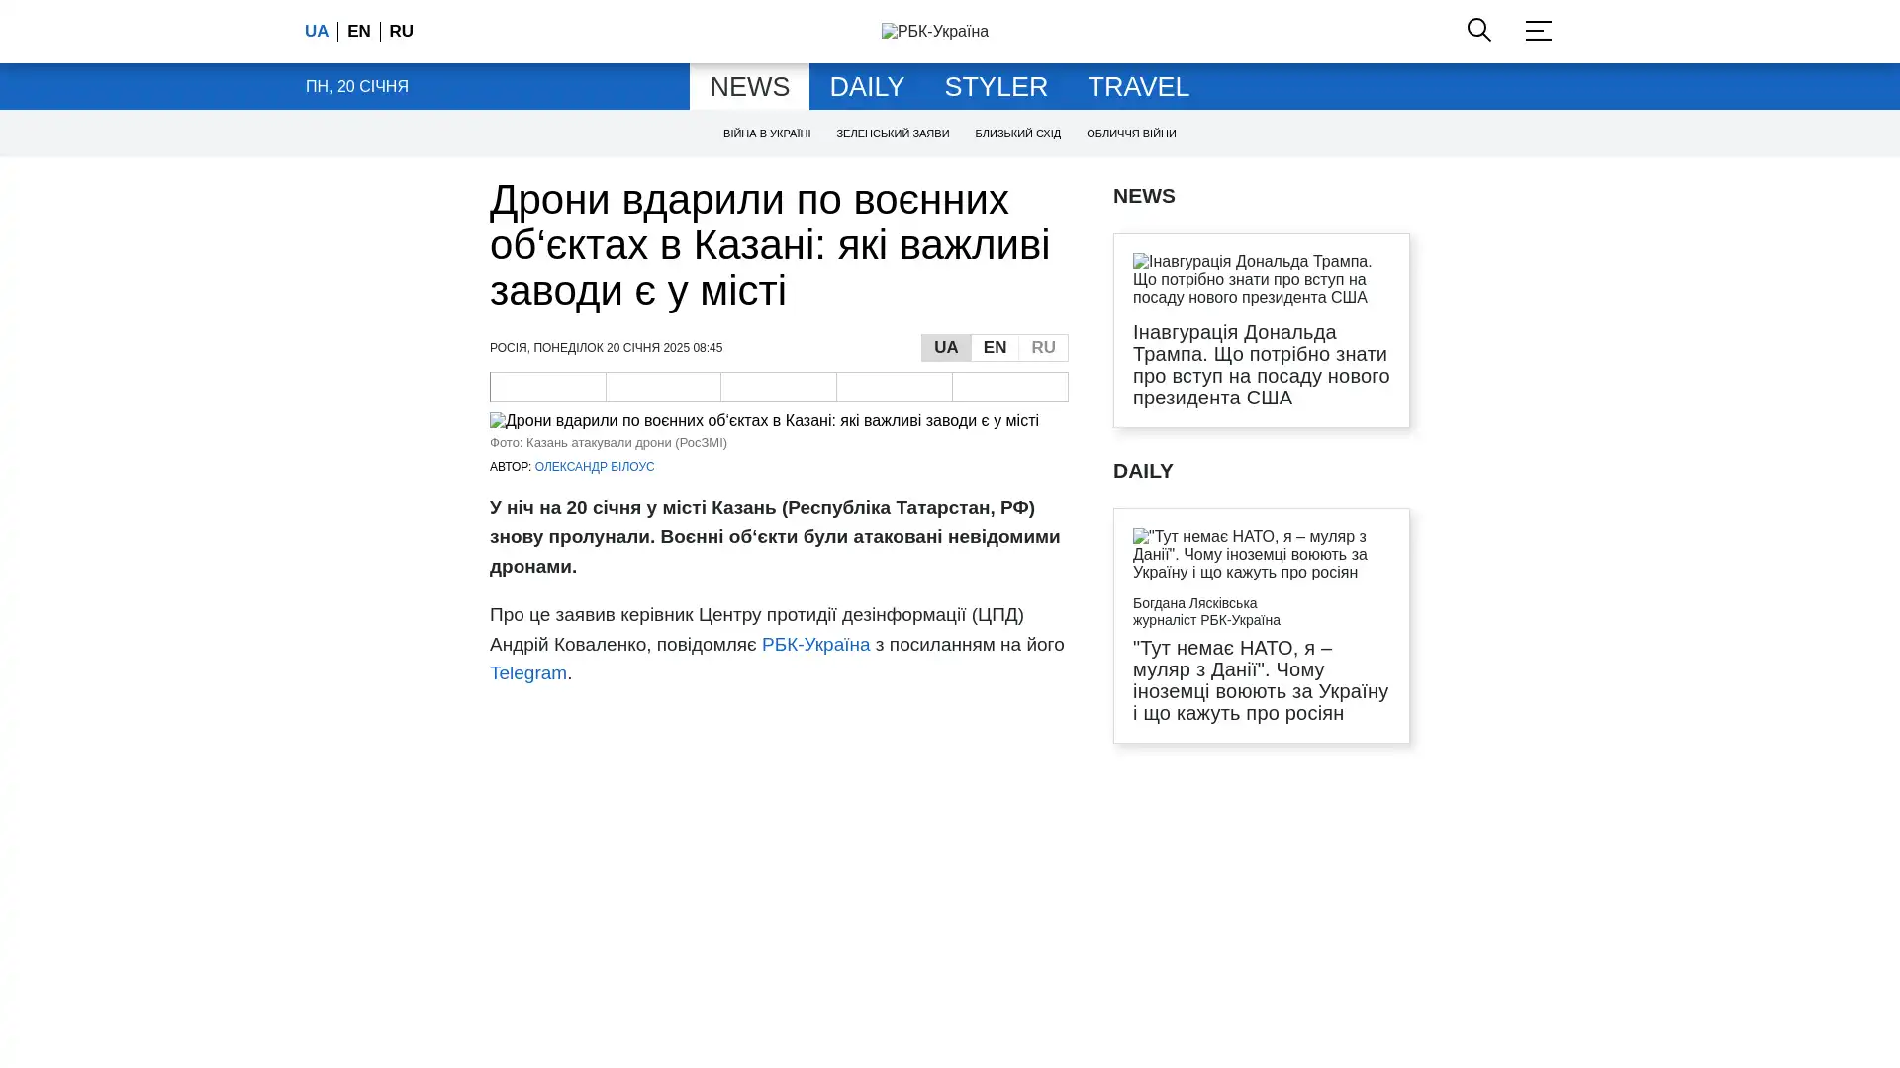The width and height of the screenshot is (1900, 1068).
Task: Switch site language to RU in header
Action: (401, 32)
